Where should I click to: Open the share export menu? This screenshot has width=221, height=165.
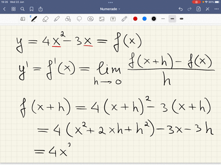click(41, 9)
